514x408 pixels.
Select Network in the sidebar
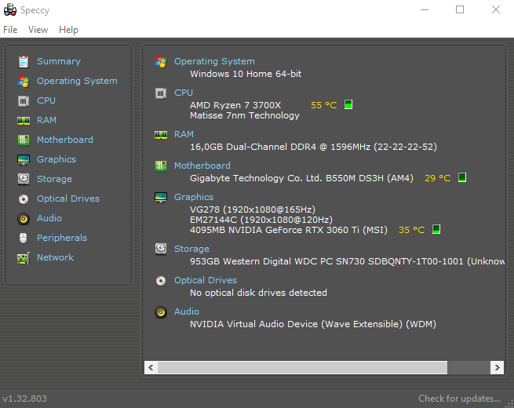click(x=55, y=258)
